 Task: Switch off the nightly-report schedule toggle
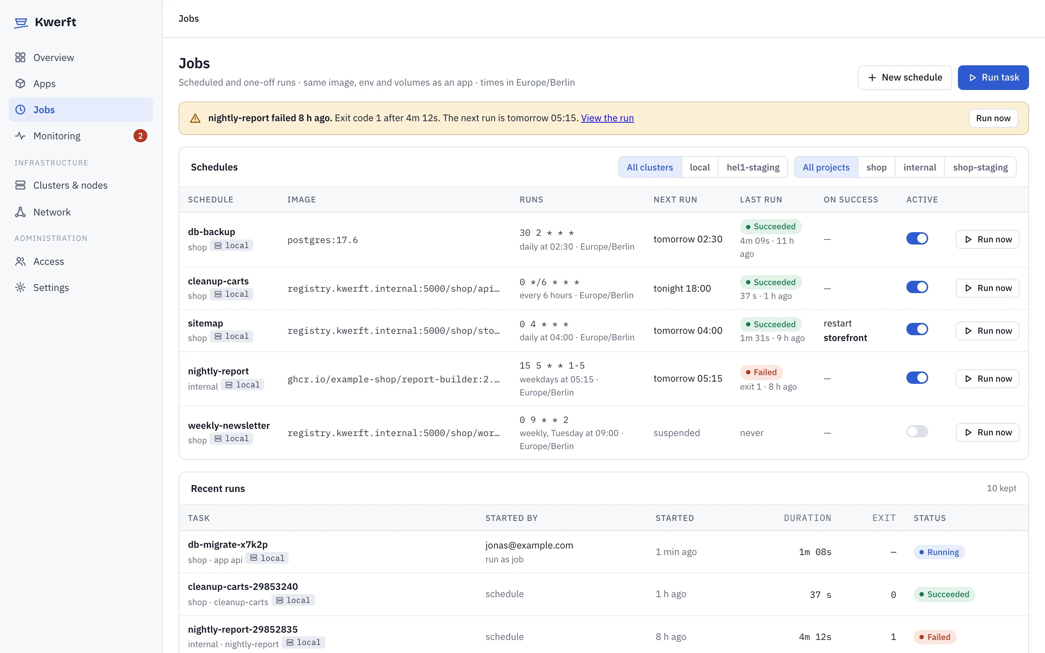tap(917, 378)
